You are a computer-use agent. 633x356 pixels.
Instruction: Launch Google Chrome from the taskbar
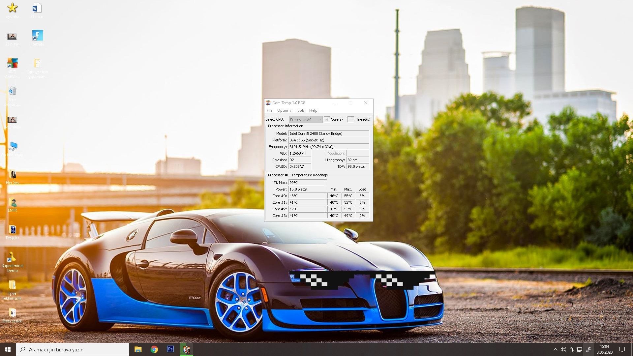coord(154,349)
